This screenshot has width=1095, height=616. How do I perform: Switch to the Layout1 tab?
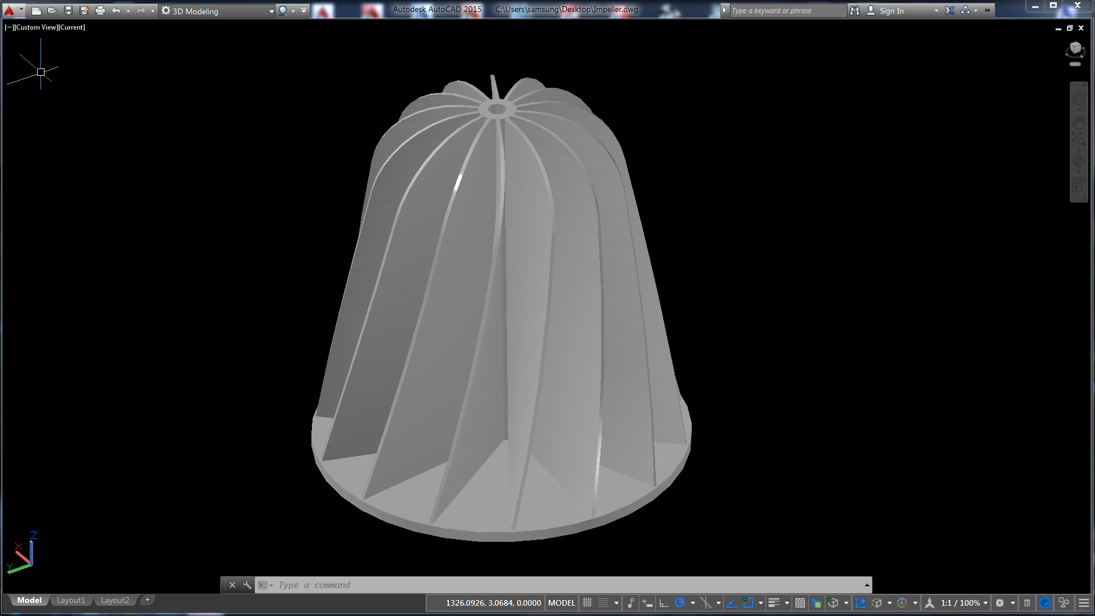71,600
